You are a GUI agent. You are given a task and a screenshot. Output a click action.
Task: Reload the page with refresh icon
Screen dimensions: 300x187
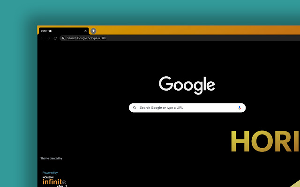55,38
